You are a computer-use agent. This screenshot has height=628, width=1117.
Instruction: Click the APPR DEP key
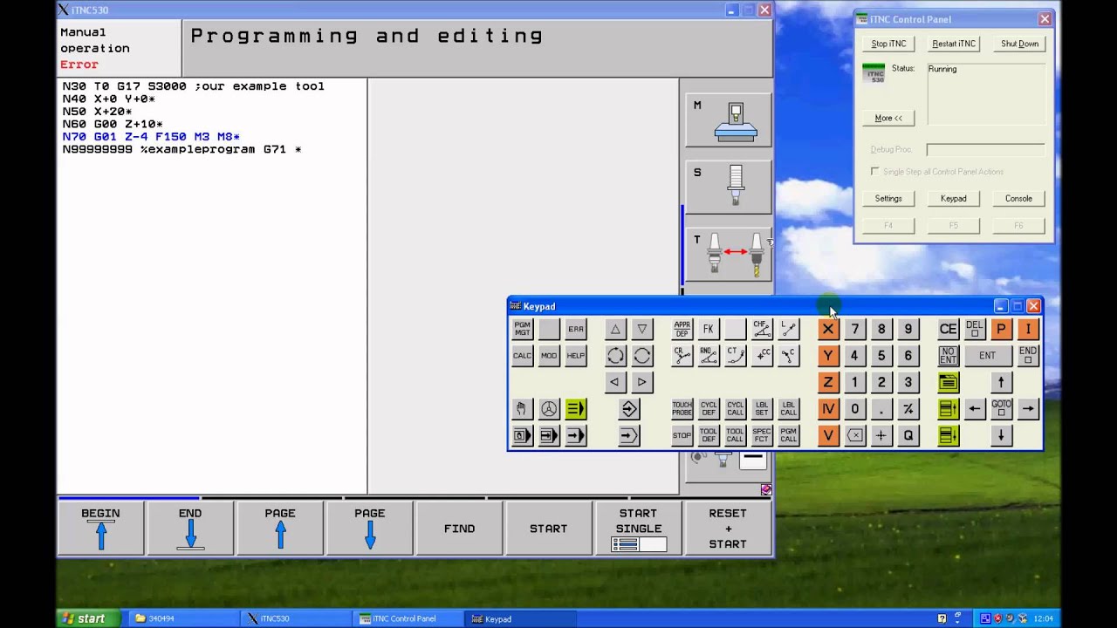[682, 329]
